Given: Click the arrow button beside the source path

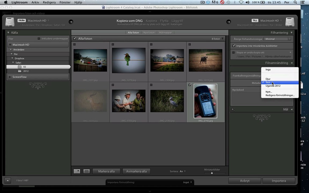Looking at the screenshot, I should [71, 22].
